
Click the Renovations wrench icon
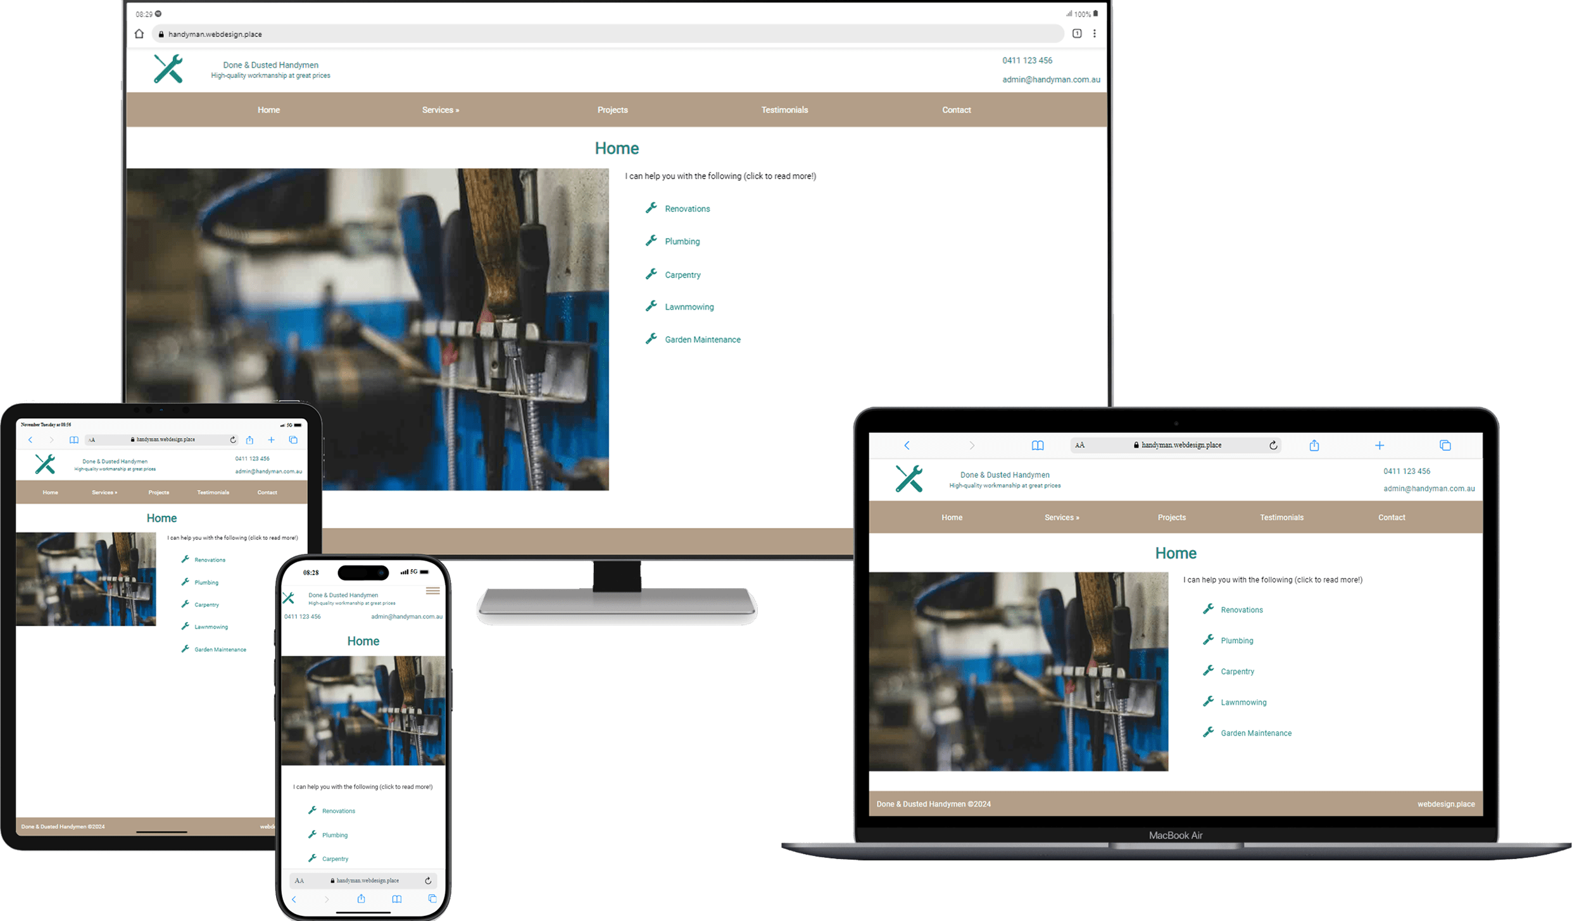(650, 208)
